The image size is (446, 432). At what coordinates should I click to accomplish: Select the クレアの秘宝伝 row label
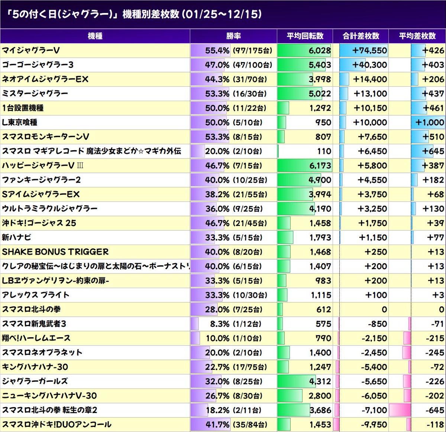(x=96, y=266)
